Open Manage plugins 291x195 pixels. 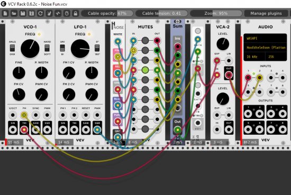(x=266, y=13)
